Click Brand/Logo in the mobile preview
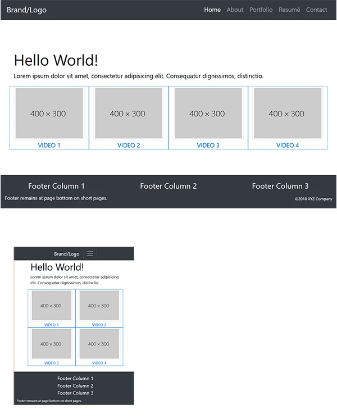 tap(67, 254)
